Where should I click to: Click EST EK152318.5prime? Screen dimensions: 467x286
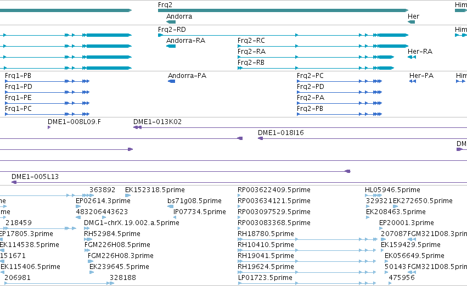click(155, 190)
